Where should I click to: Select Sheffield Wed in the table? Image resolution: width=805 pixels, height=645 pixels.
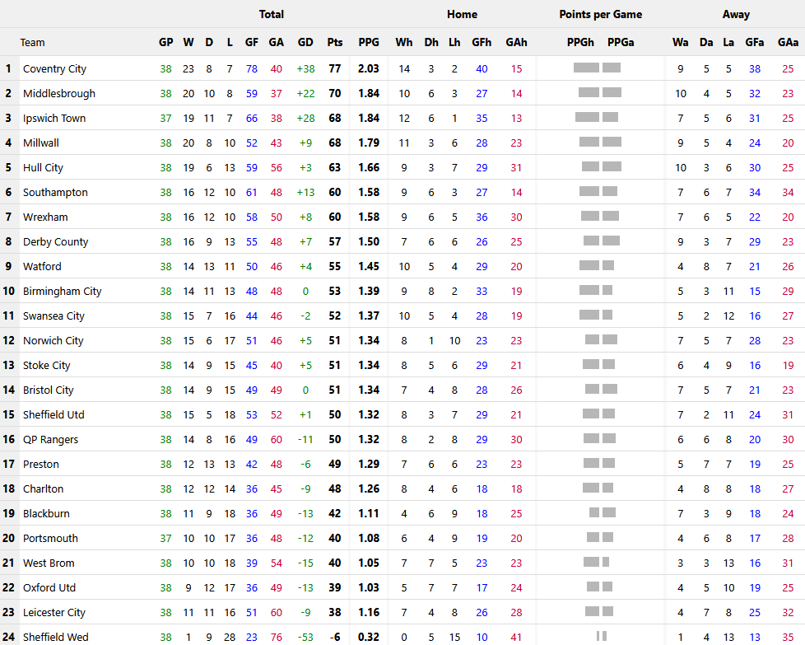coord(55,638)
